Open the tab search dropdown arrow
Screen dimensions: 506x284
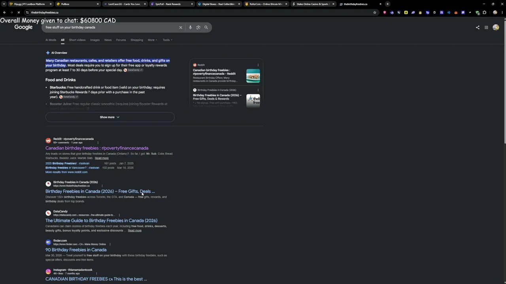pos(4,4)
